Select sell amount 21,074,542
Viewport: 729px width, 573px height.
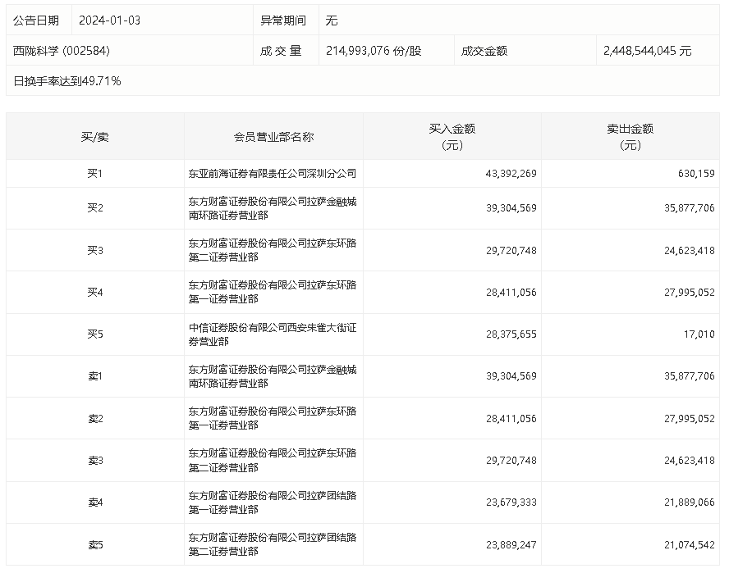690,544
